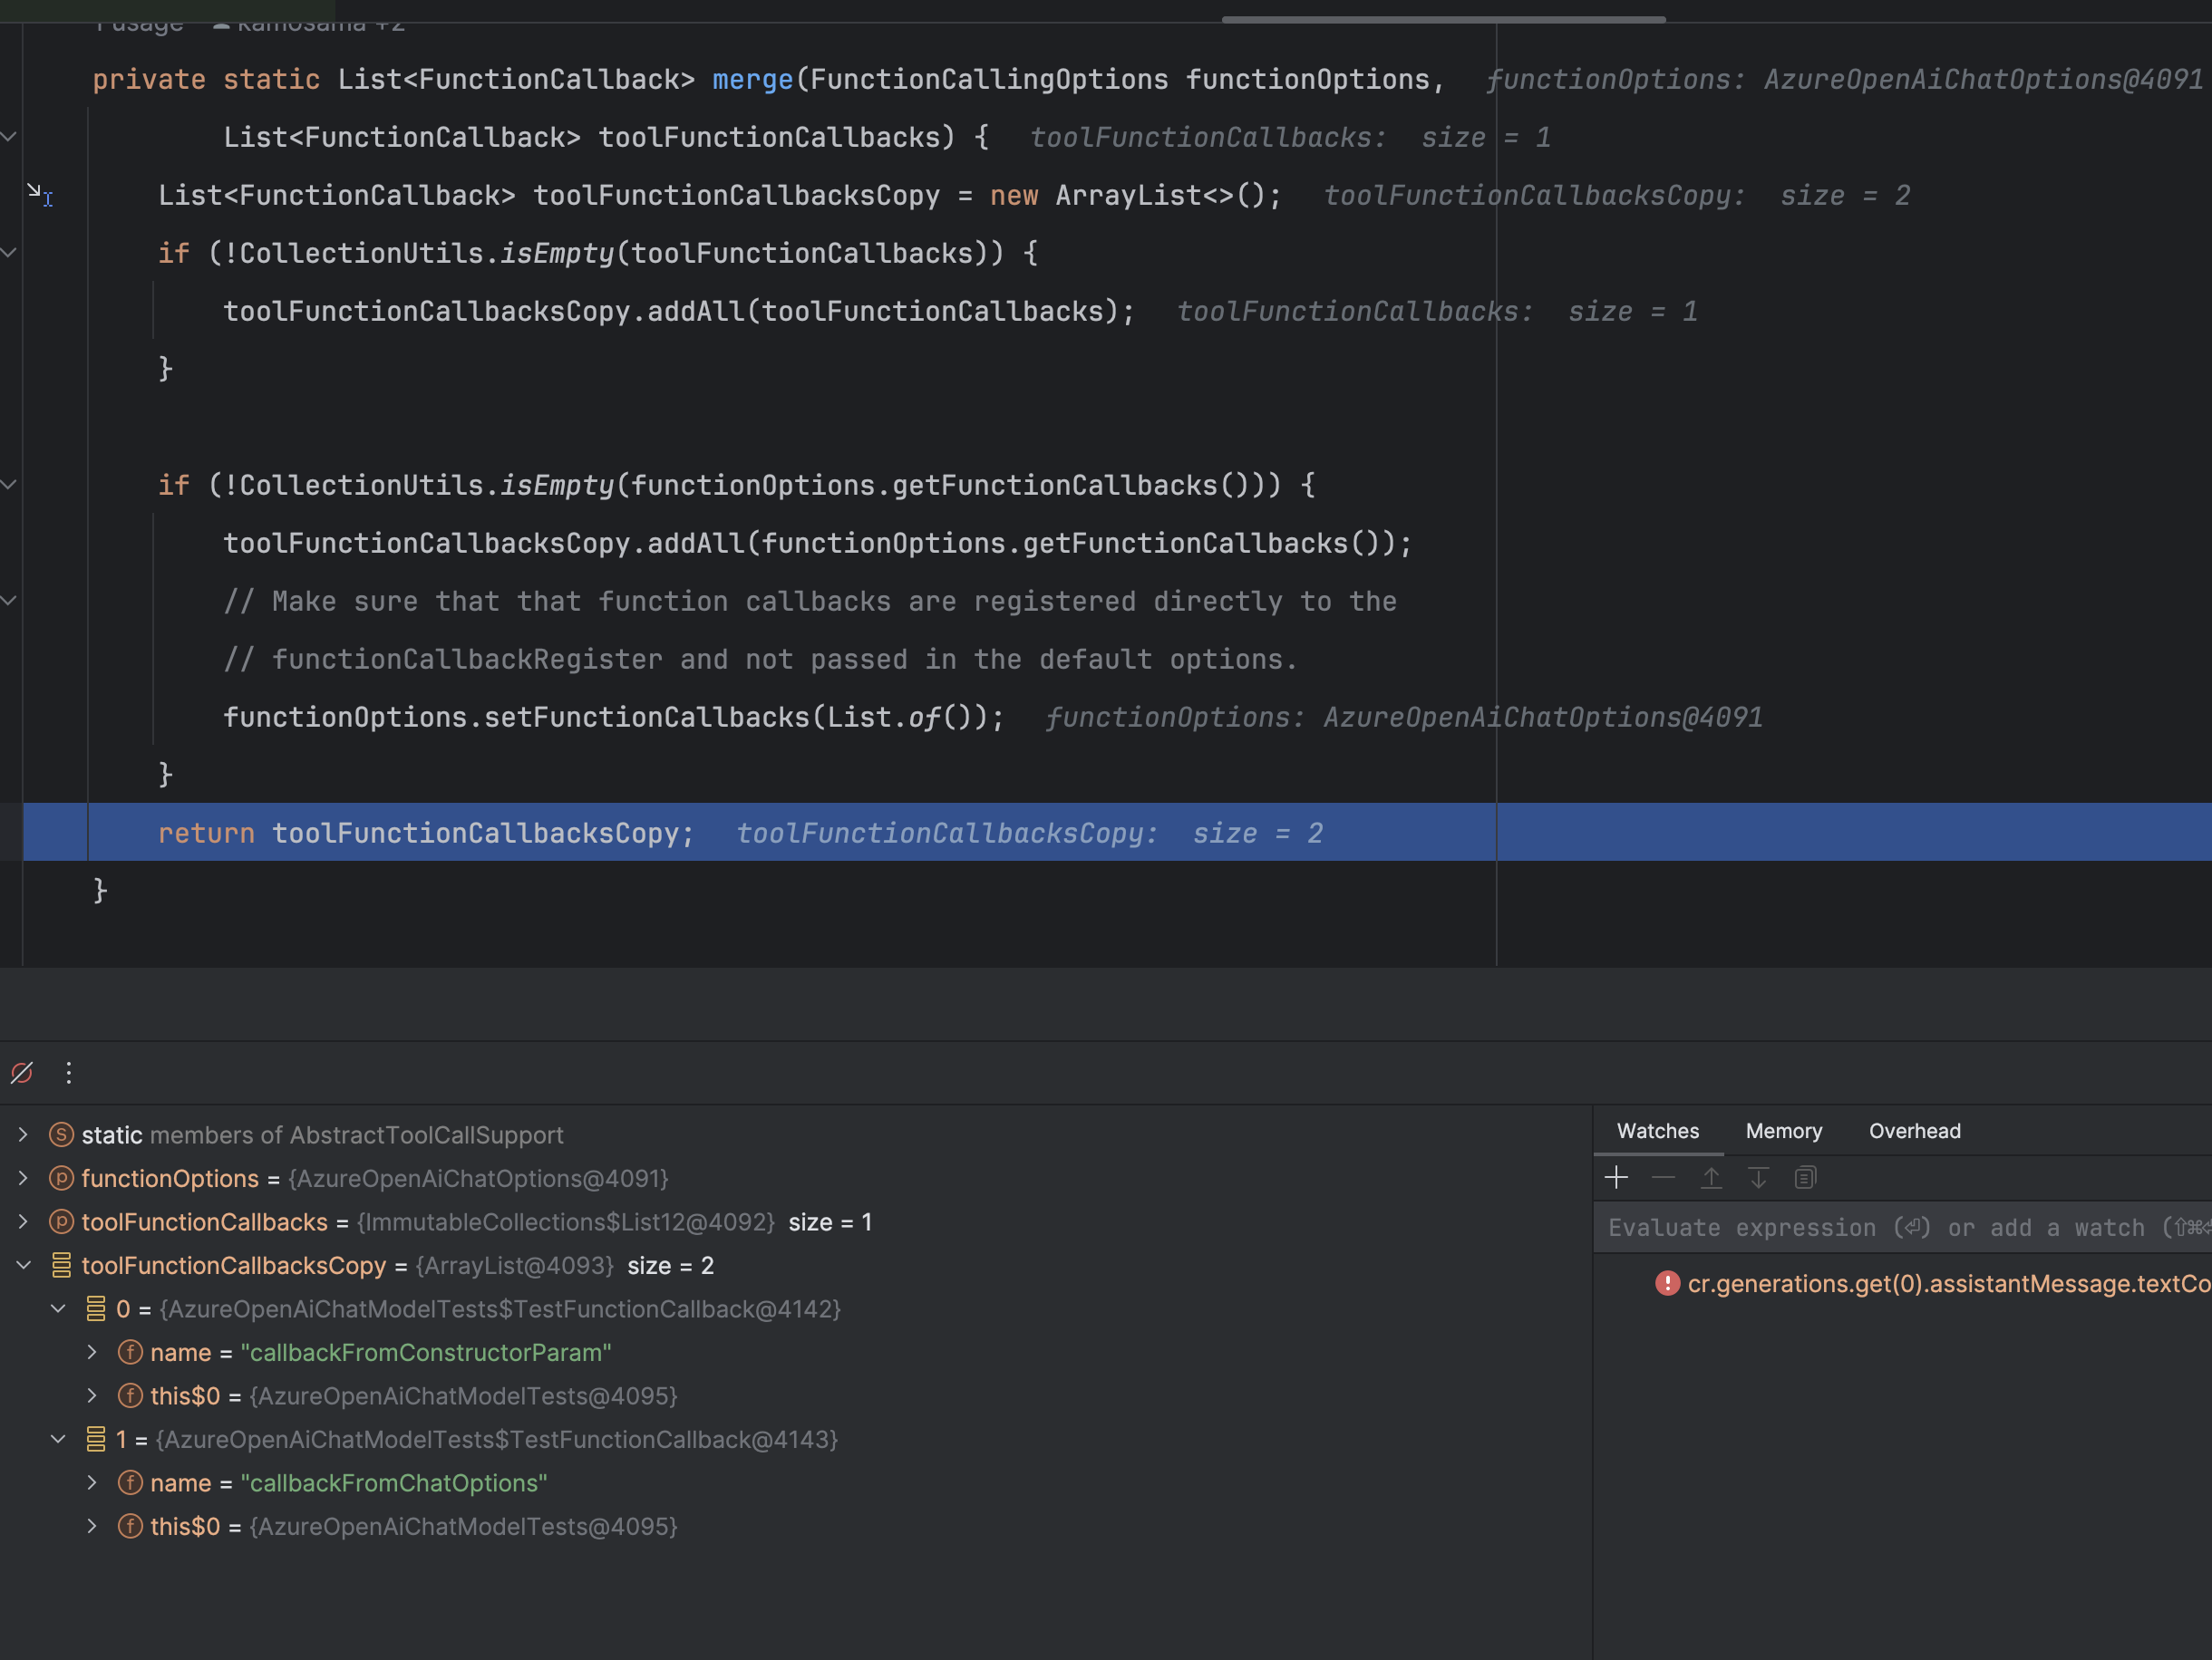Click setFunctionCallbacks method call in code
The width and height of the screenshot is (2212, 1660).
(646, 717)
